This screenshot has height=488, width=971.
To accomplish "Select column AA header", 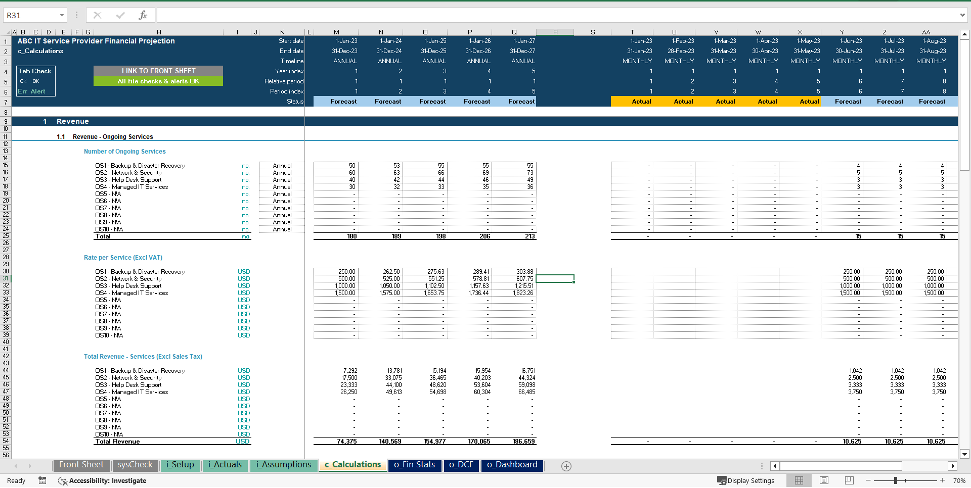I will point(926,32).
